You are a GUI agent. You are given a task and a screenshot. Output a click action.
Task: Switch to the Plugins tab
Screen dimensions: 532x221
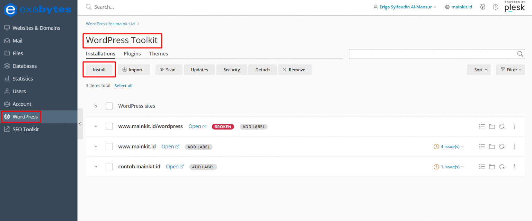[132, 53]
